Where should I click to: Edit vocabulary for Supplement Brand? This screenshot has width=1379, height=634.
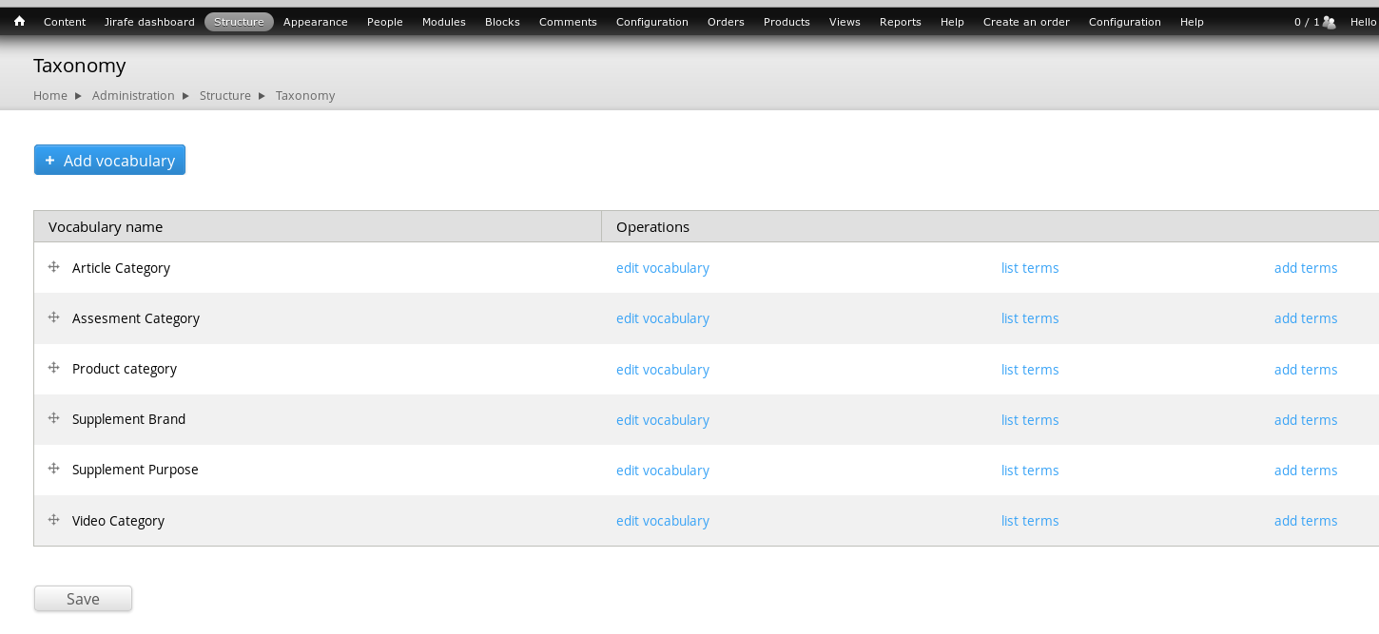point(663,420)
